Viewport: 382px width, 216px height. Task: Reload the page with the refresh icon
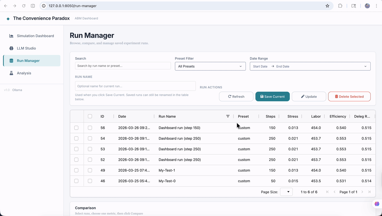tap(24, 6)
